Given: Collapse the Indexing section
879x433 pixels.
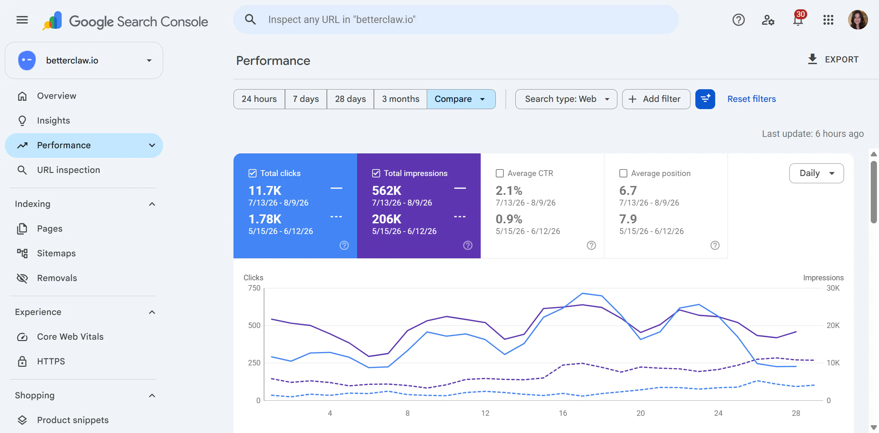Looking at the screenshot, I should [152, 204].
